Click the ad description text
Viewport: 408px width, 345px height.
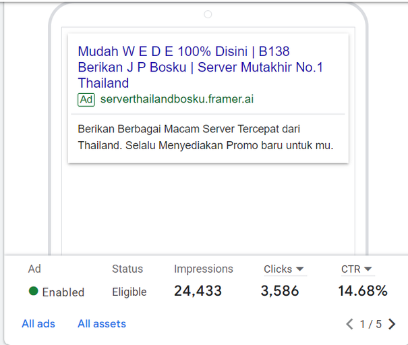point(205,137)
